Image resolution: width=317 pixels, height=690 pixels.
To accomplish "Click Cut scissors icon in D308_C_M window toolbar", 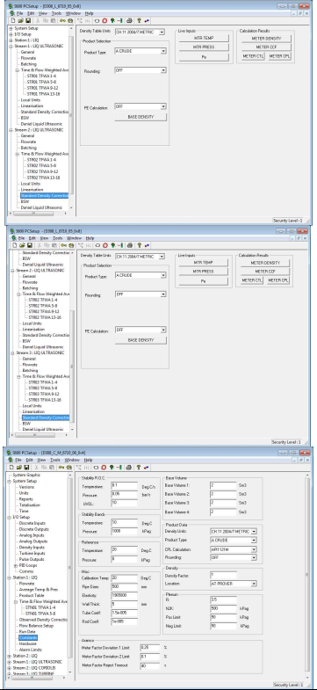I will click(38, 467).
